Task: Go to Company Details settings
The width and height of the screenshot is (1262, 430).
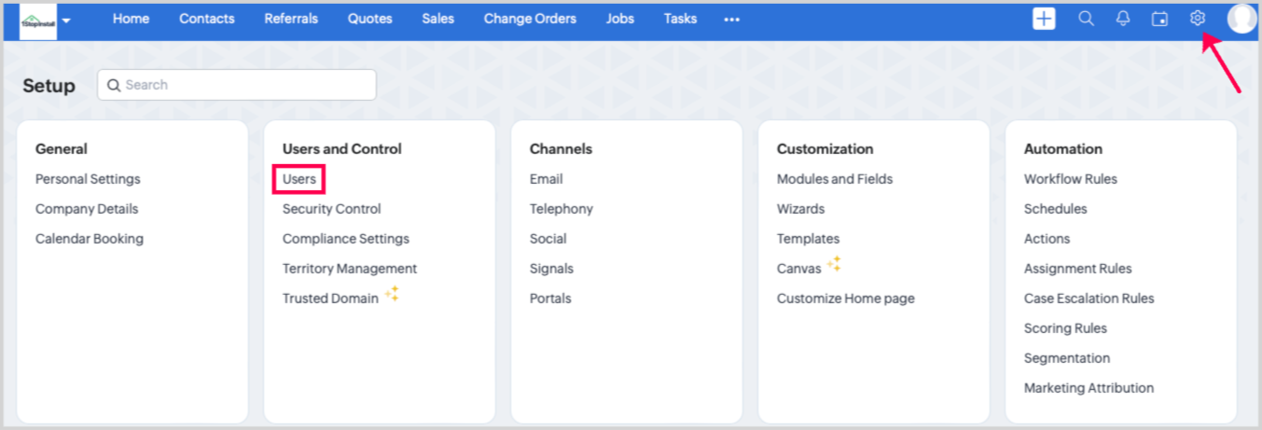Action: (x=86, y=209)
